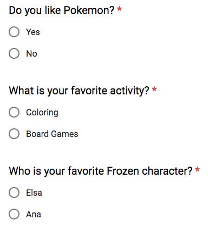Click the 'Elsa' option label text
Image resolution: width=209 pixels, height=227 pixels.
pos(34,192)
